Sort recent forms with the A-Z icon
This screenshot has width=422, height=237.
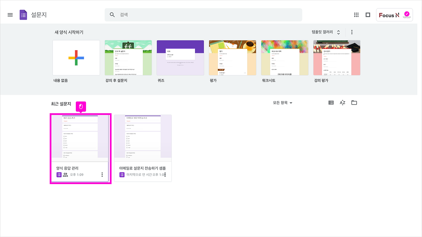[342, 102]
